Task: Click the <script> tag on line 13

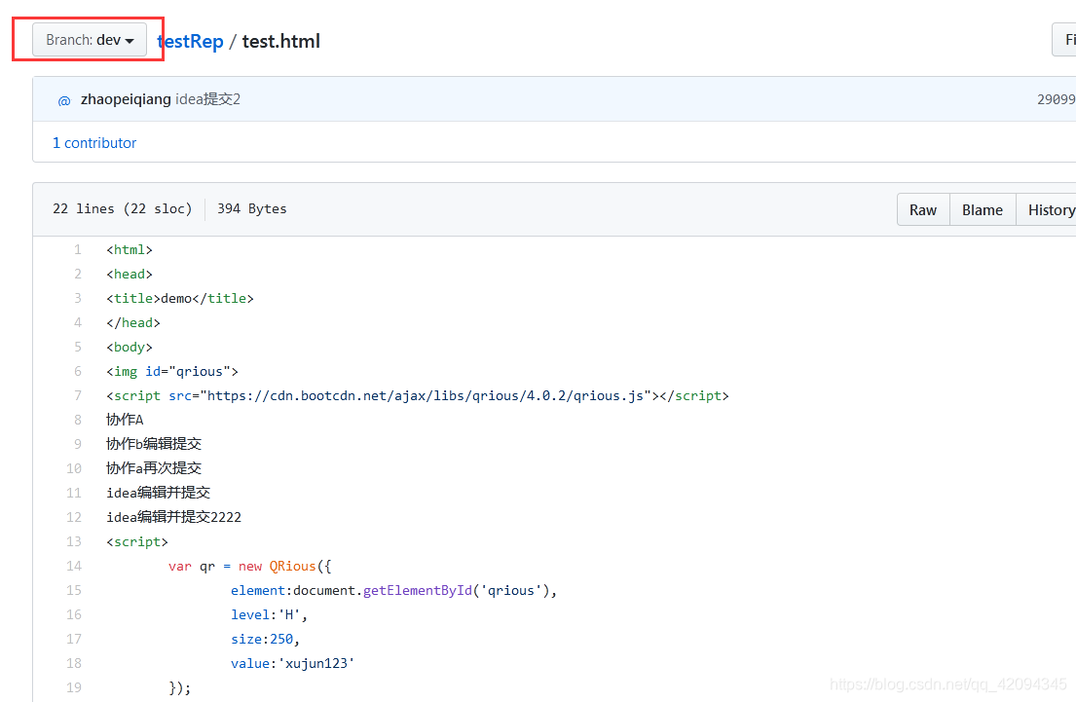Action: [x=137, y=541]
